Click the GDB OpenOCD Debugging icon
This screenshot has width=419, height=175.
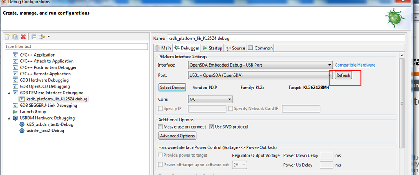15,86
